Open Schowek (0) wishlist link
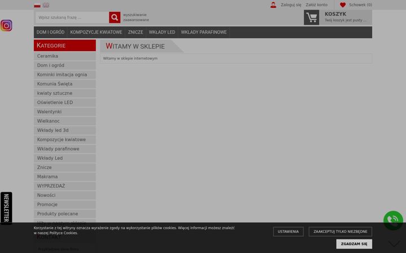406x253 pixels. (x=360, y=5)
